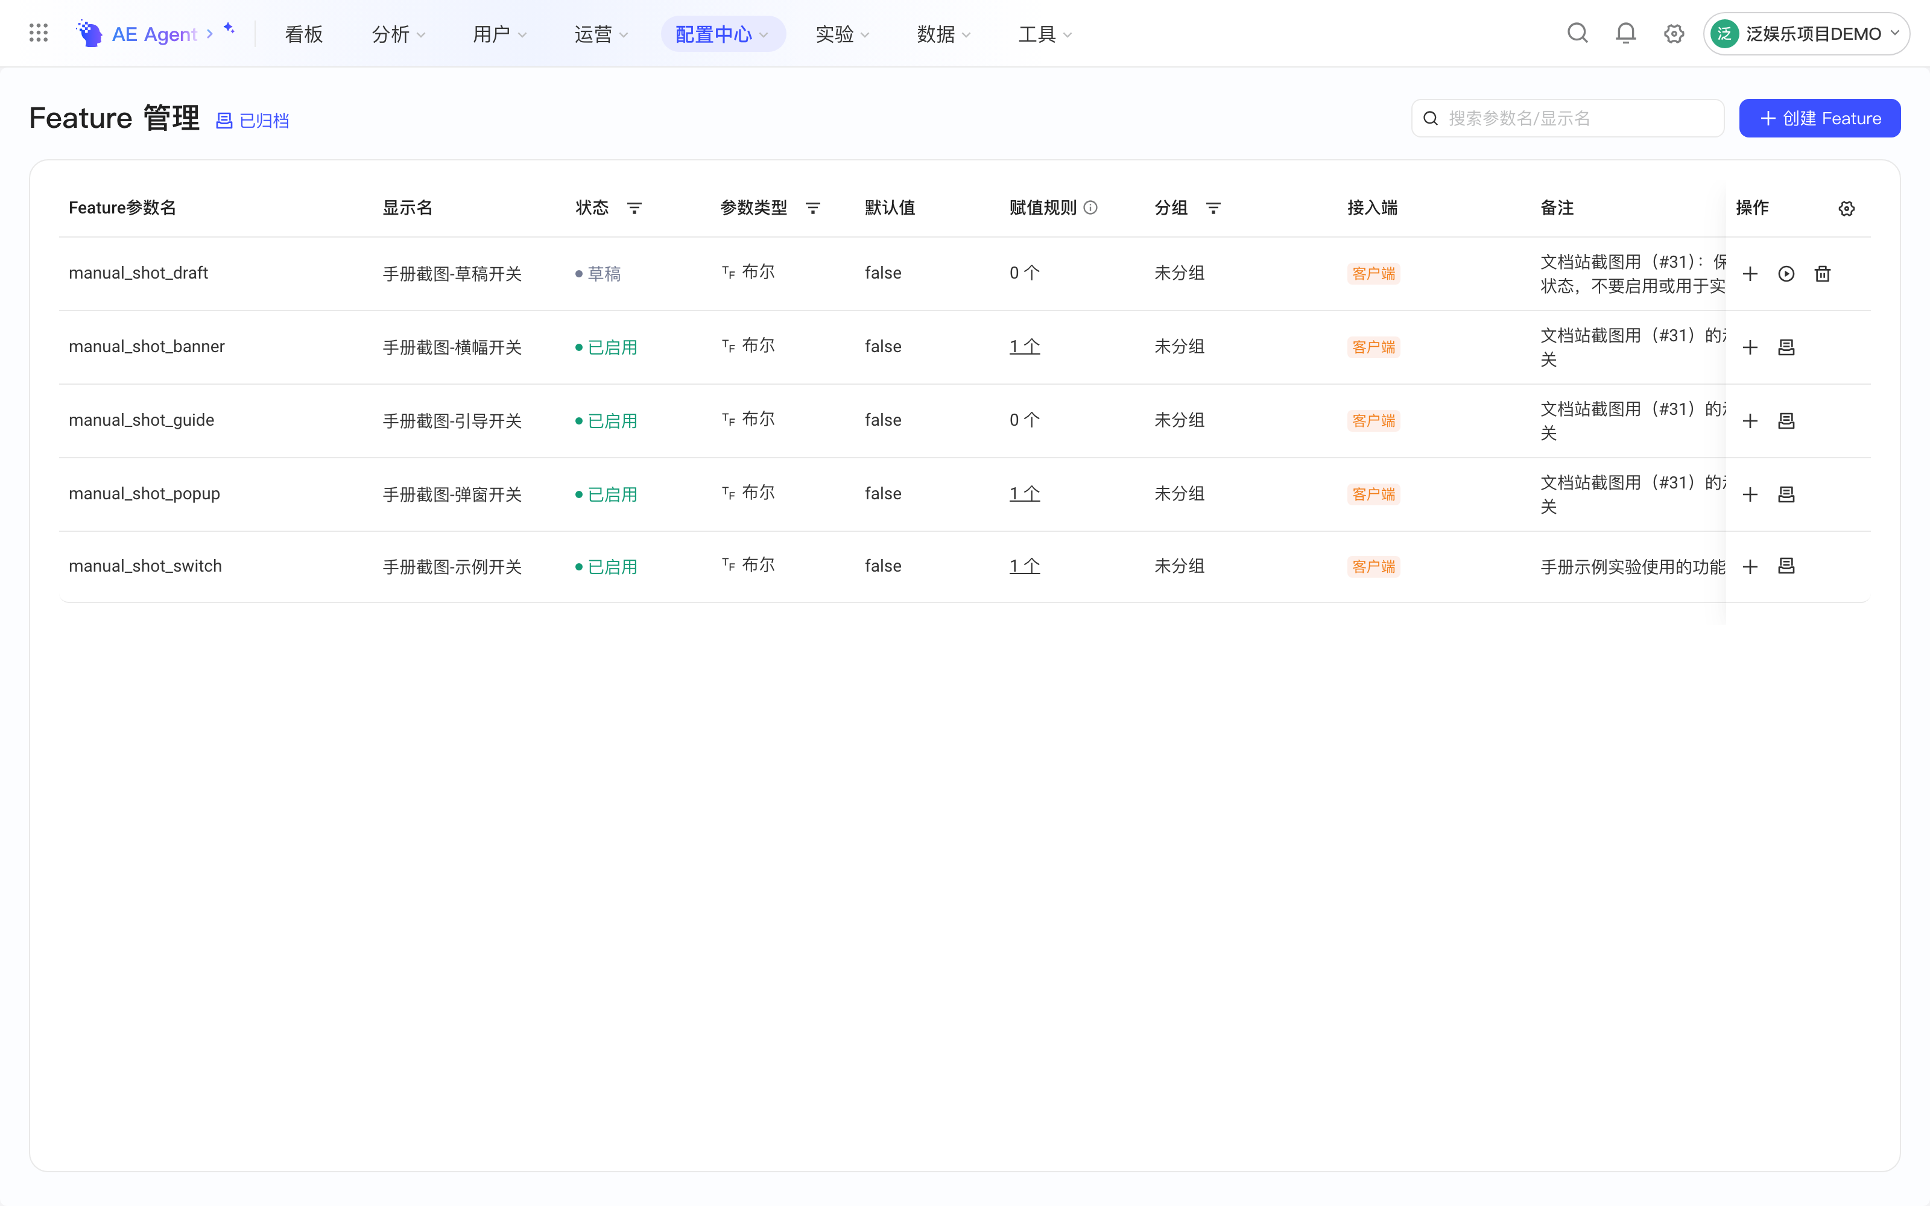Add rule for manual_shot_draft row
The height and width of the screenshot is (1206, 1930).
point(1750,274)
